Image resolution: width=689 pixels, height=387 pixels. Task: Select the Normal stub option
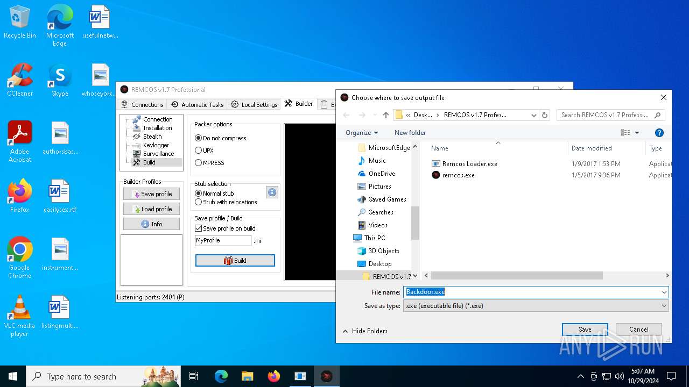click(x=215, y=193)
